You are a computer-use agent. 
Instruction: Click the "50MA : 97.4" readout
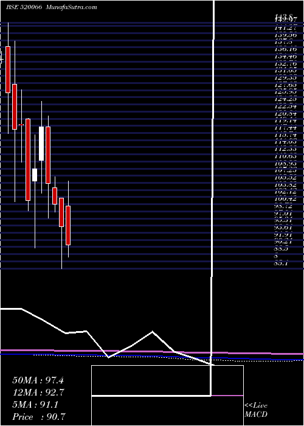coord(38,380)
